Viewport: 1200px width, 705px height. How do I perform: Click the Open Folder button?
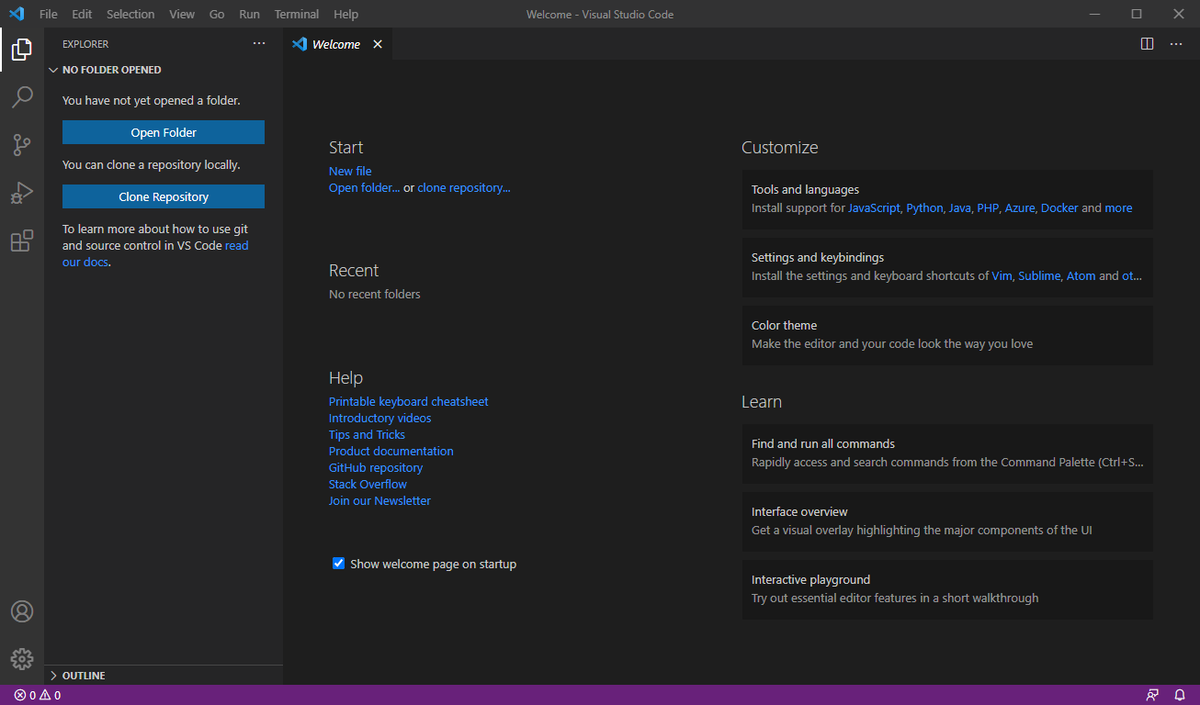(164, 132)
